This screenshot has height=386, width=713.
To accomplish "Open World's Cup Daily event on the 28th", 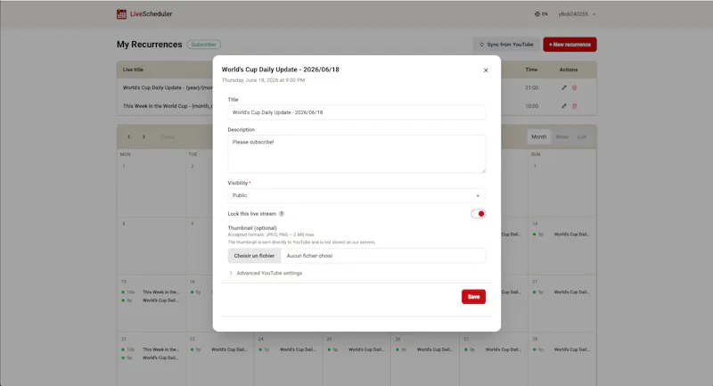I will point(561,349).
